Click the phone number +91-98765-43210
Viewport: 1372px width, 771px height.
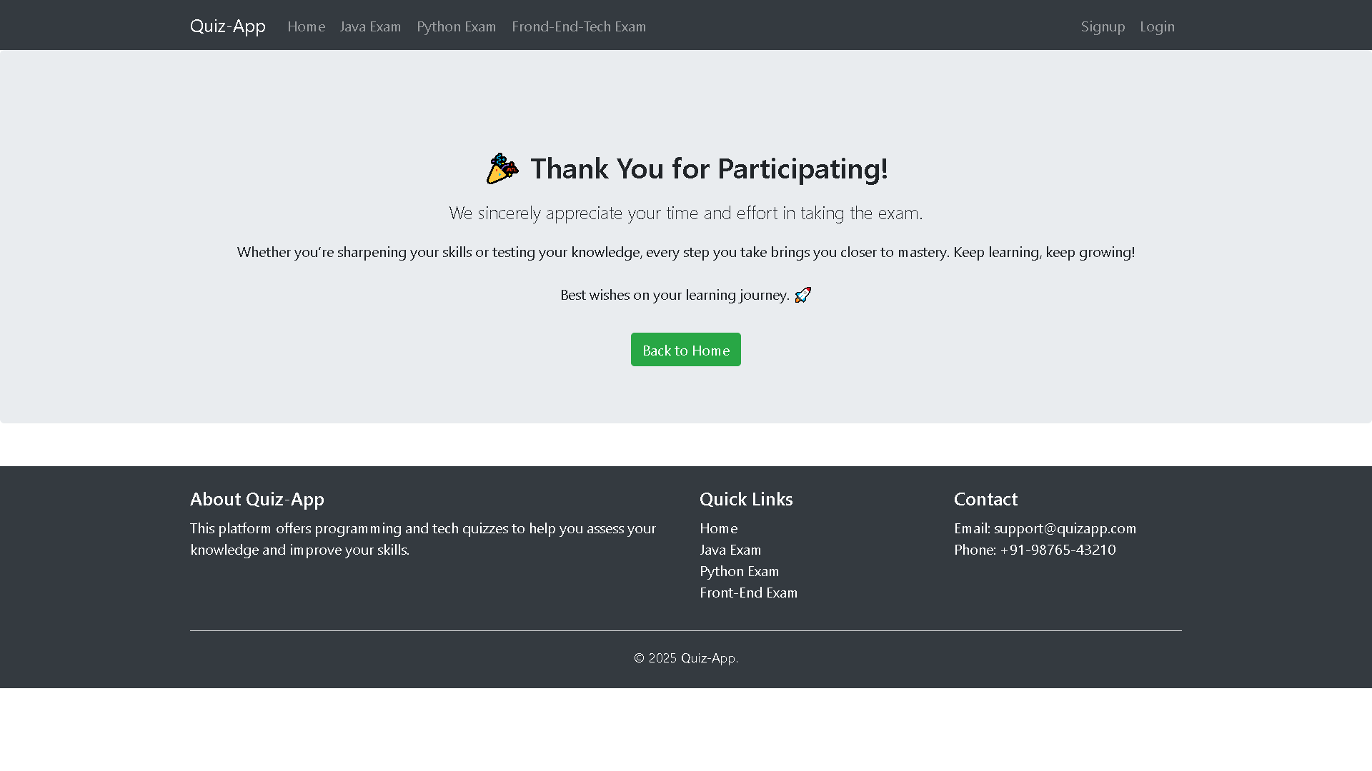(1058, 550)
